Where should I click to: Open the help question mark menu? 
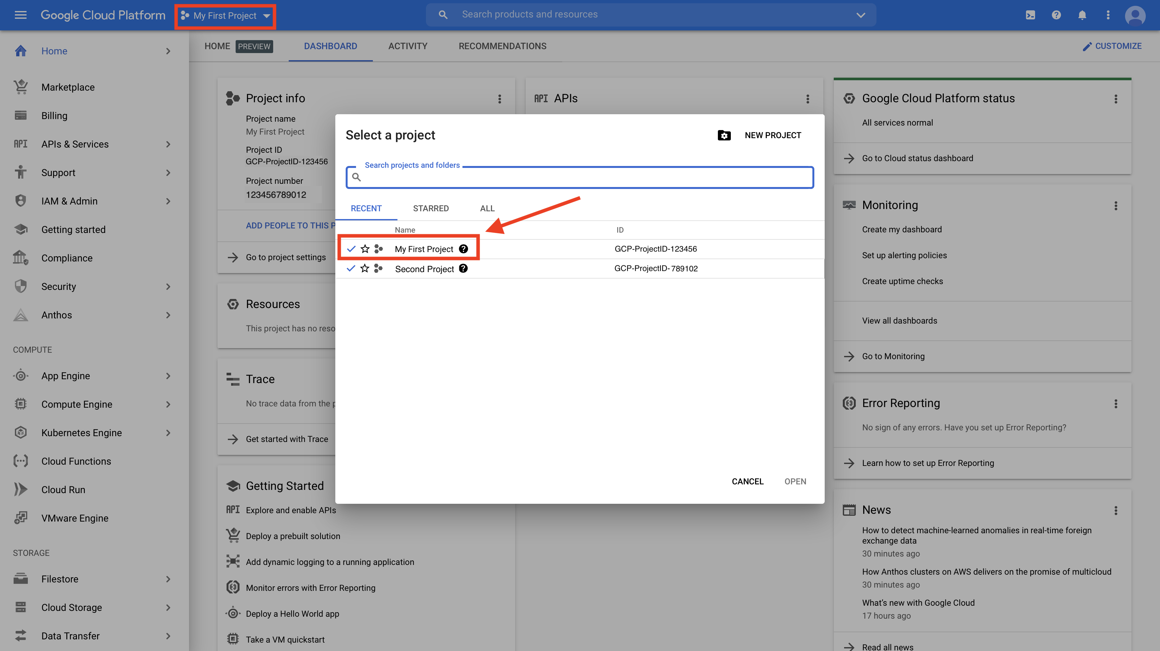[x=1056, y=15]
